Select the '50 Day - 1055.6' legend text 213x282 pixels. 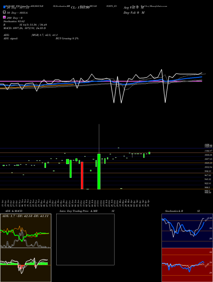(17, 13)
